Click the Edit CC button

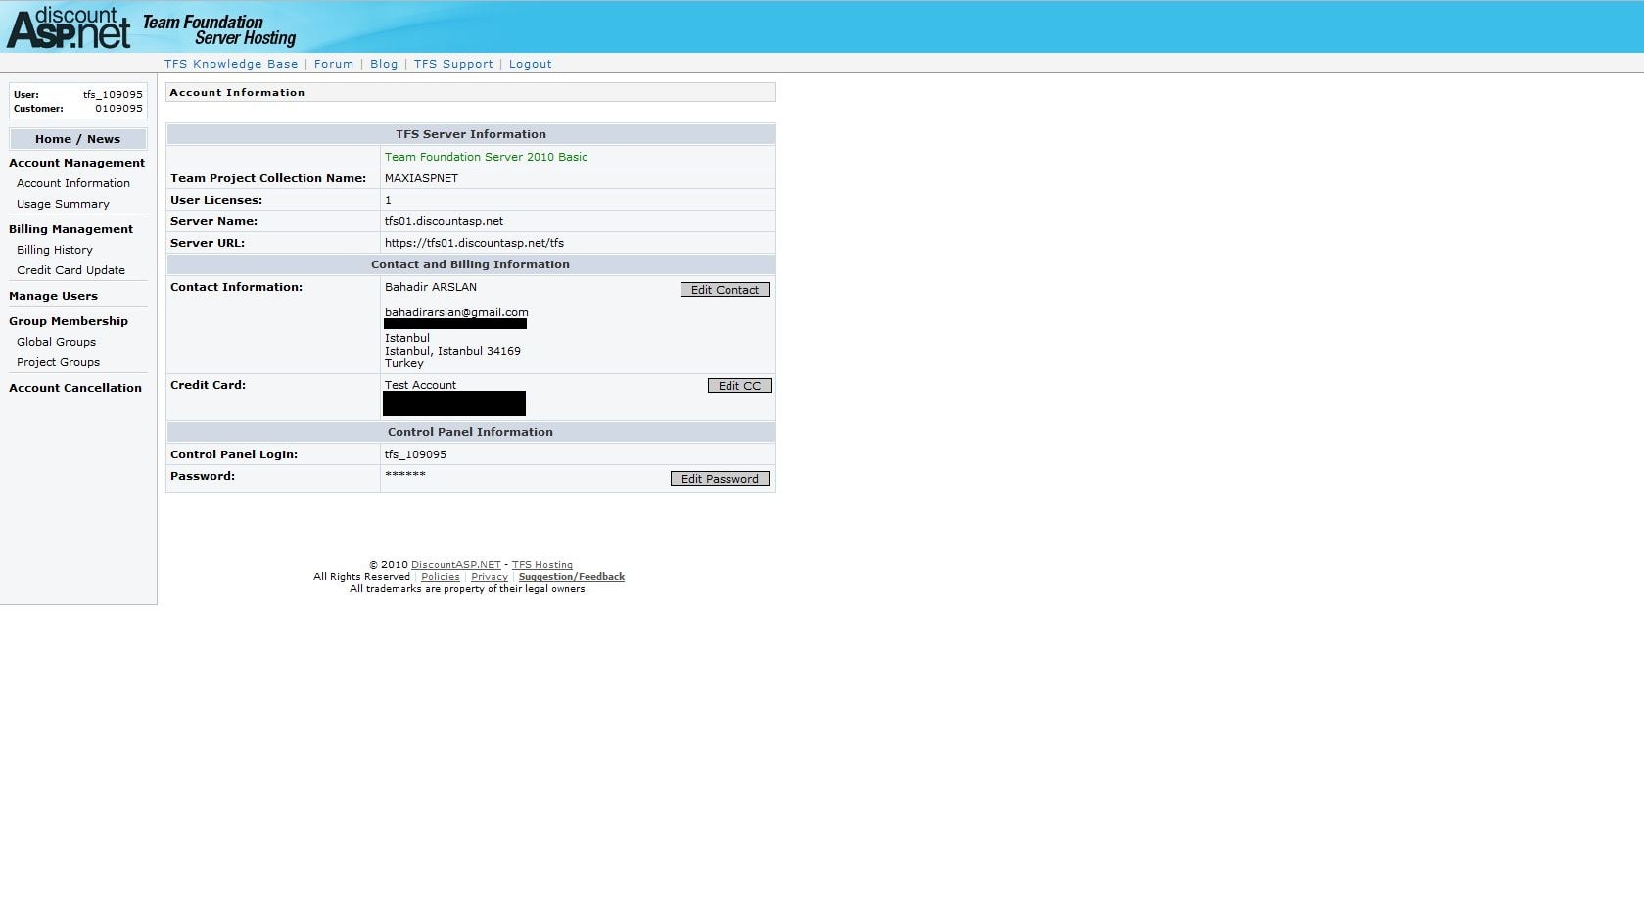pos(739,386)
